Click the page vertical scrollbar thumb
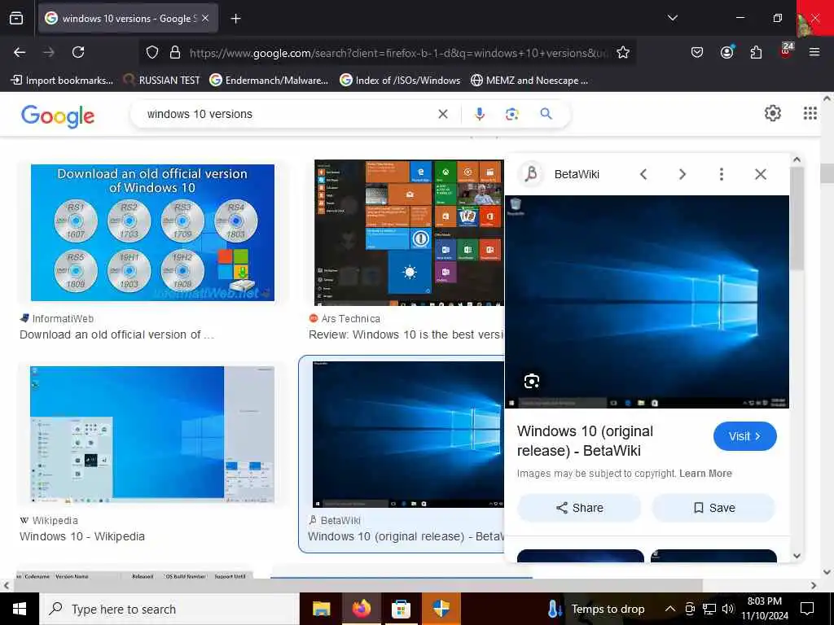 [827, 173]
